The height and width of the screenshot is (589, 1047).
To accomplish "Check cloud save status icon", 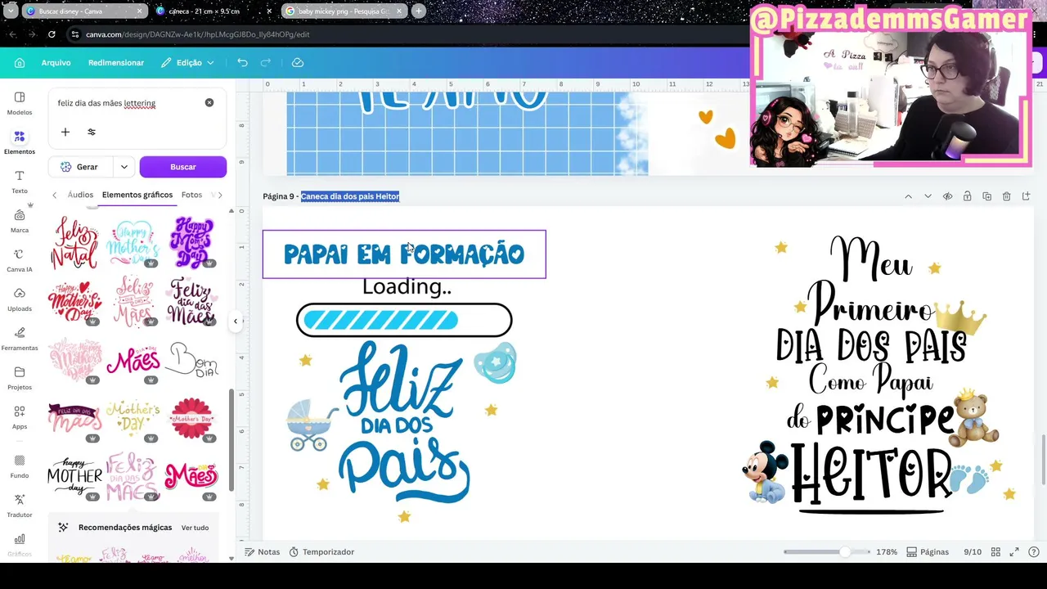I will pos(298,63).
